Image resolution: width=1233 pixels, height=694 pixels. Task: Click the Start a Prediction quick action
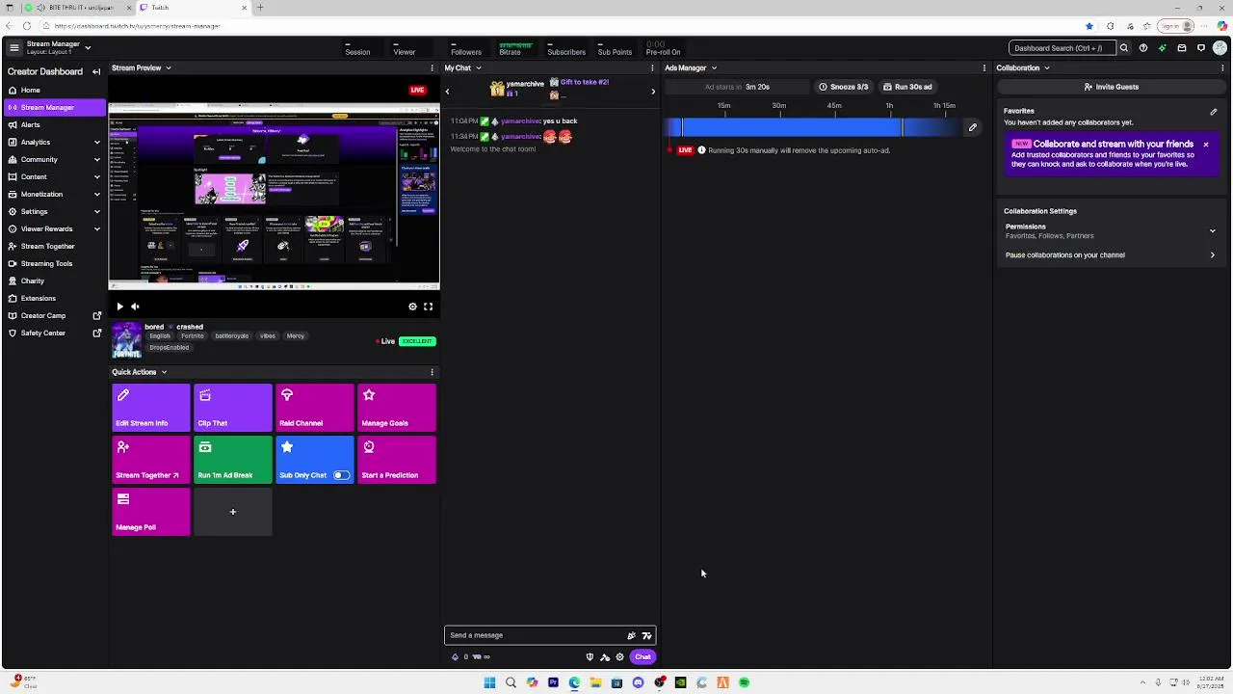click(397, 460)
